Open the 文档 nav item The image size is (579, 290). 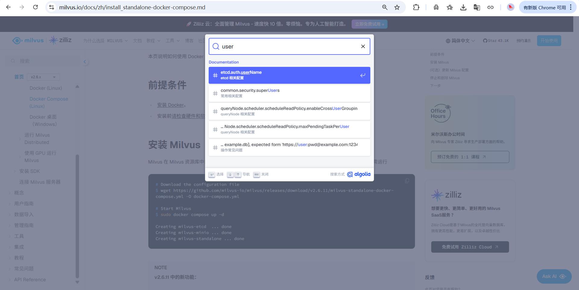tap(137, 41)
